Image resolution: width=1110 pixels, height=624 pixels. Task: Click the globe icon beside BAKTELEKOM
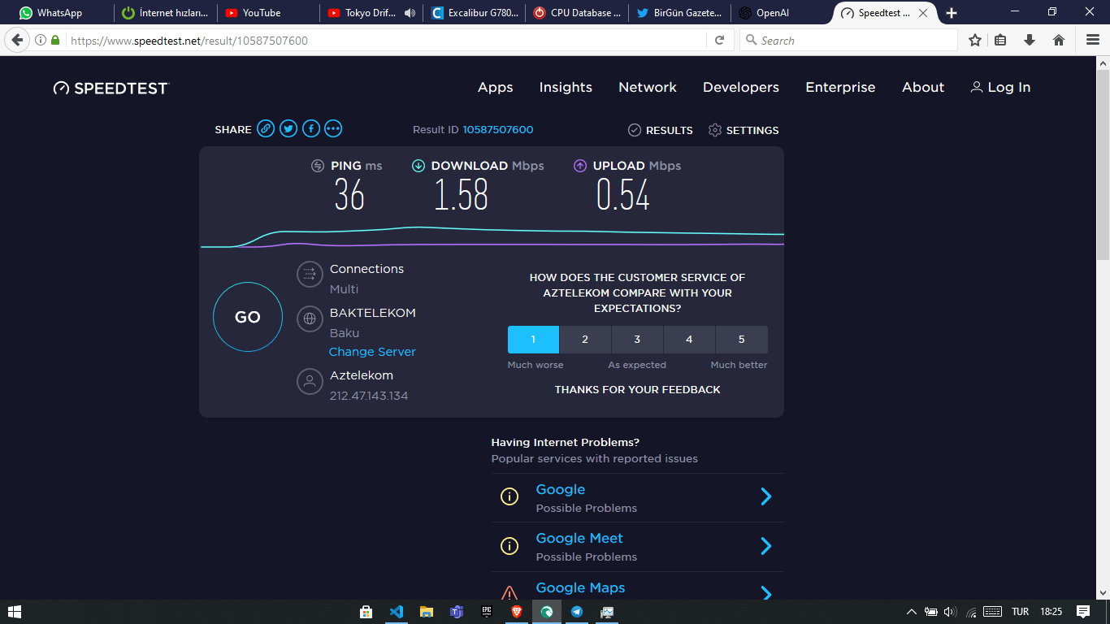coord(310,318)
